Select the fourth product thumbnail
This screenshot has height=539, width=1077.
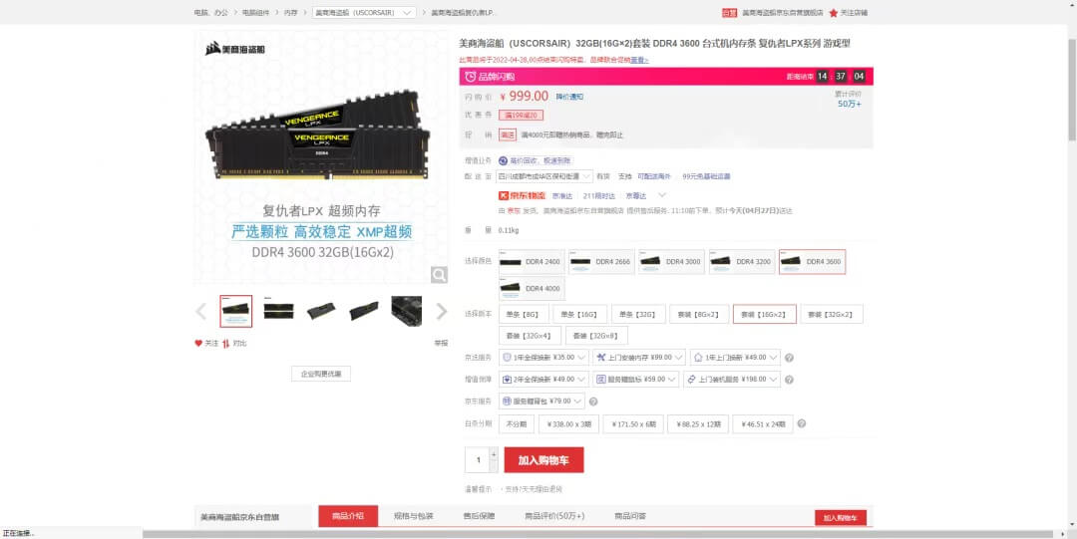(x=363, y=311)
